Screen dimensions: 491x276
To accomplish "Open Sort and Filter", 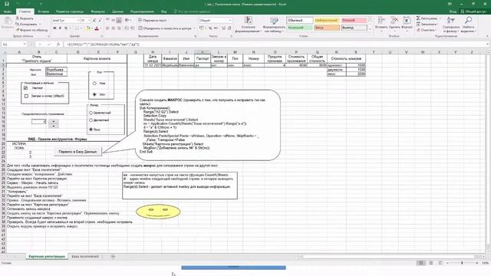I will 451,25.
